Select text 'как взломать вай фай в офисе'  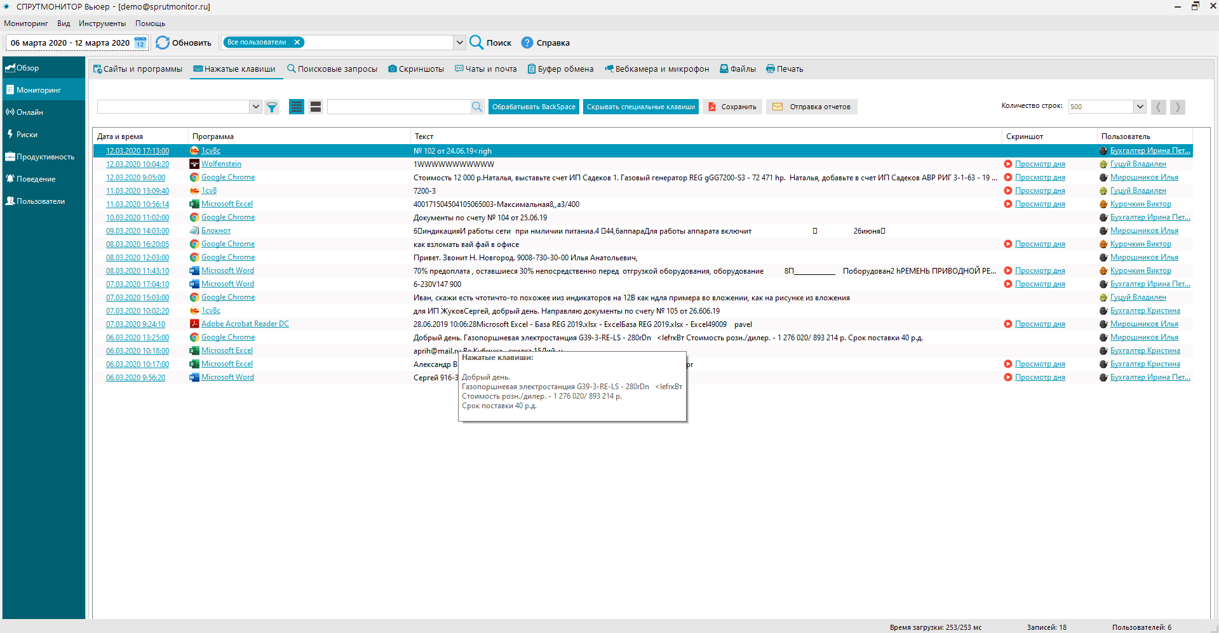pos(466,244)
